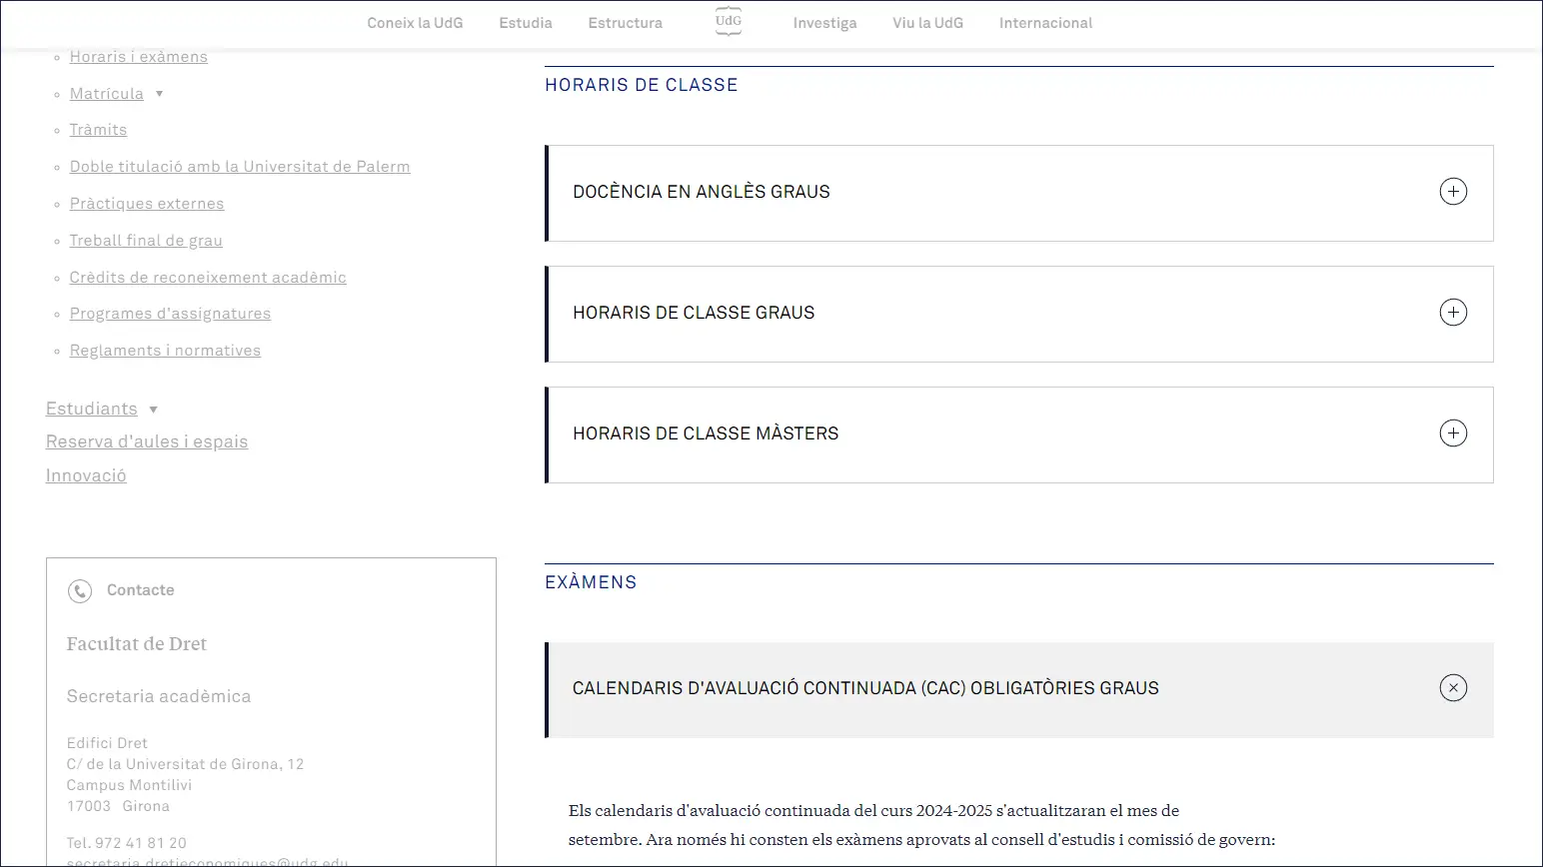Click the UdG logo in top navigation
1543x867 pixels.
(728, 22)
